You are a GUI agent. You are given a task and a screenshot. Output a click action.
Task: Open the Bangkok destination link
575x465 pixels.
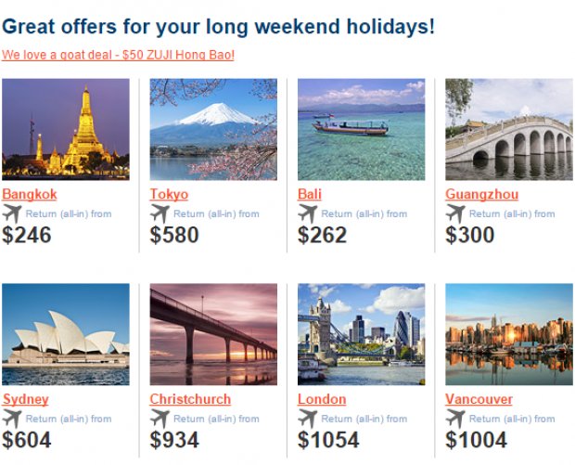point(30,194)
